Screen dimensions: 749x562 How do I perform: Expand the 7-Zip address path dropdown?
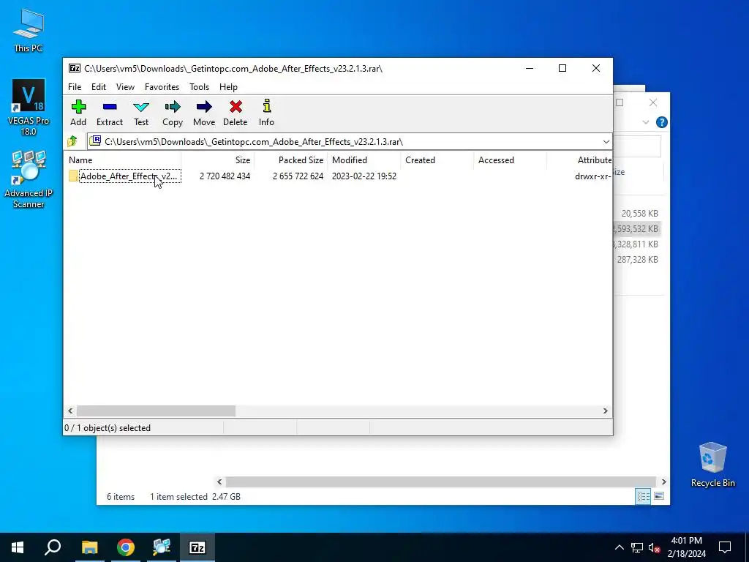(606, 142)
